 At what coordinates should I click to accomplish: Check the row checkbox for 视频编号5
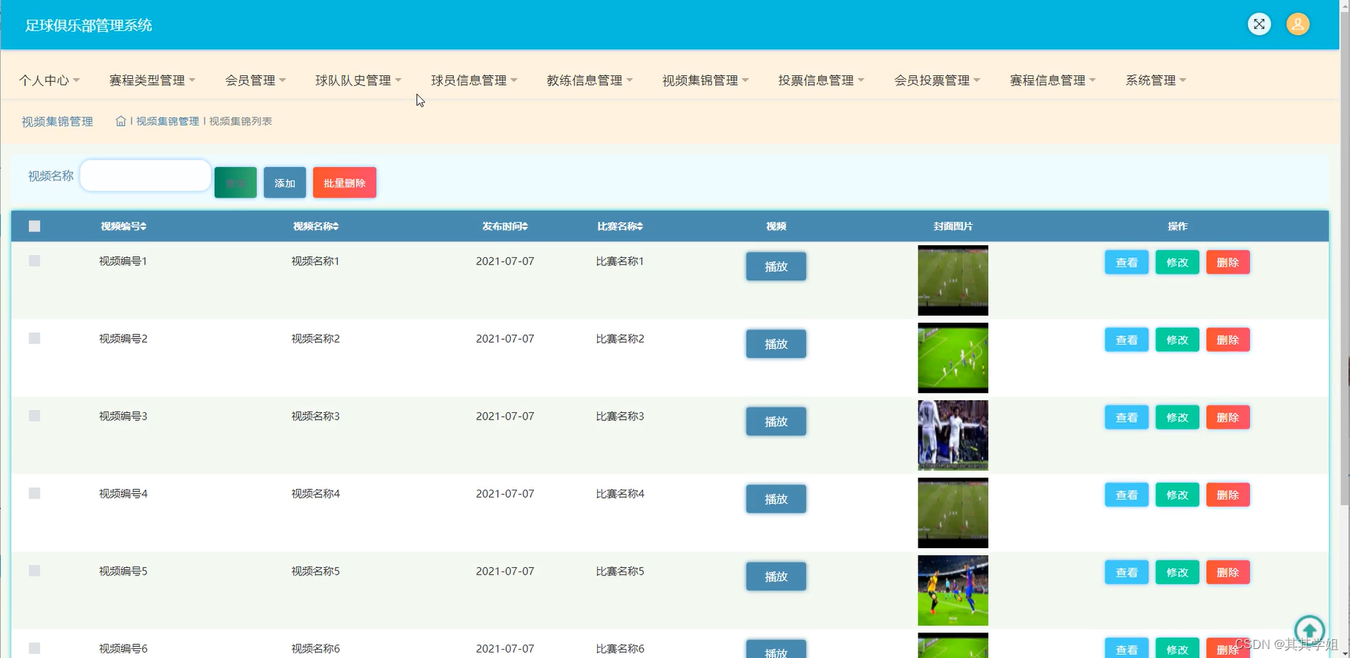tap(35, 571)
